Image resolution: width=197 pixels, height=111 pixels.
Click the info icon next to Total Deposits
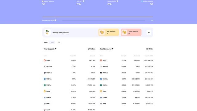pyautogui.click(x=56, y=49)
